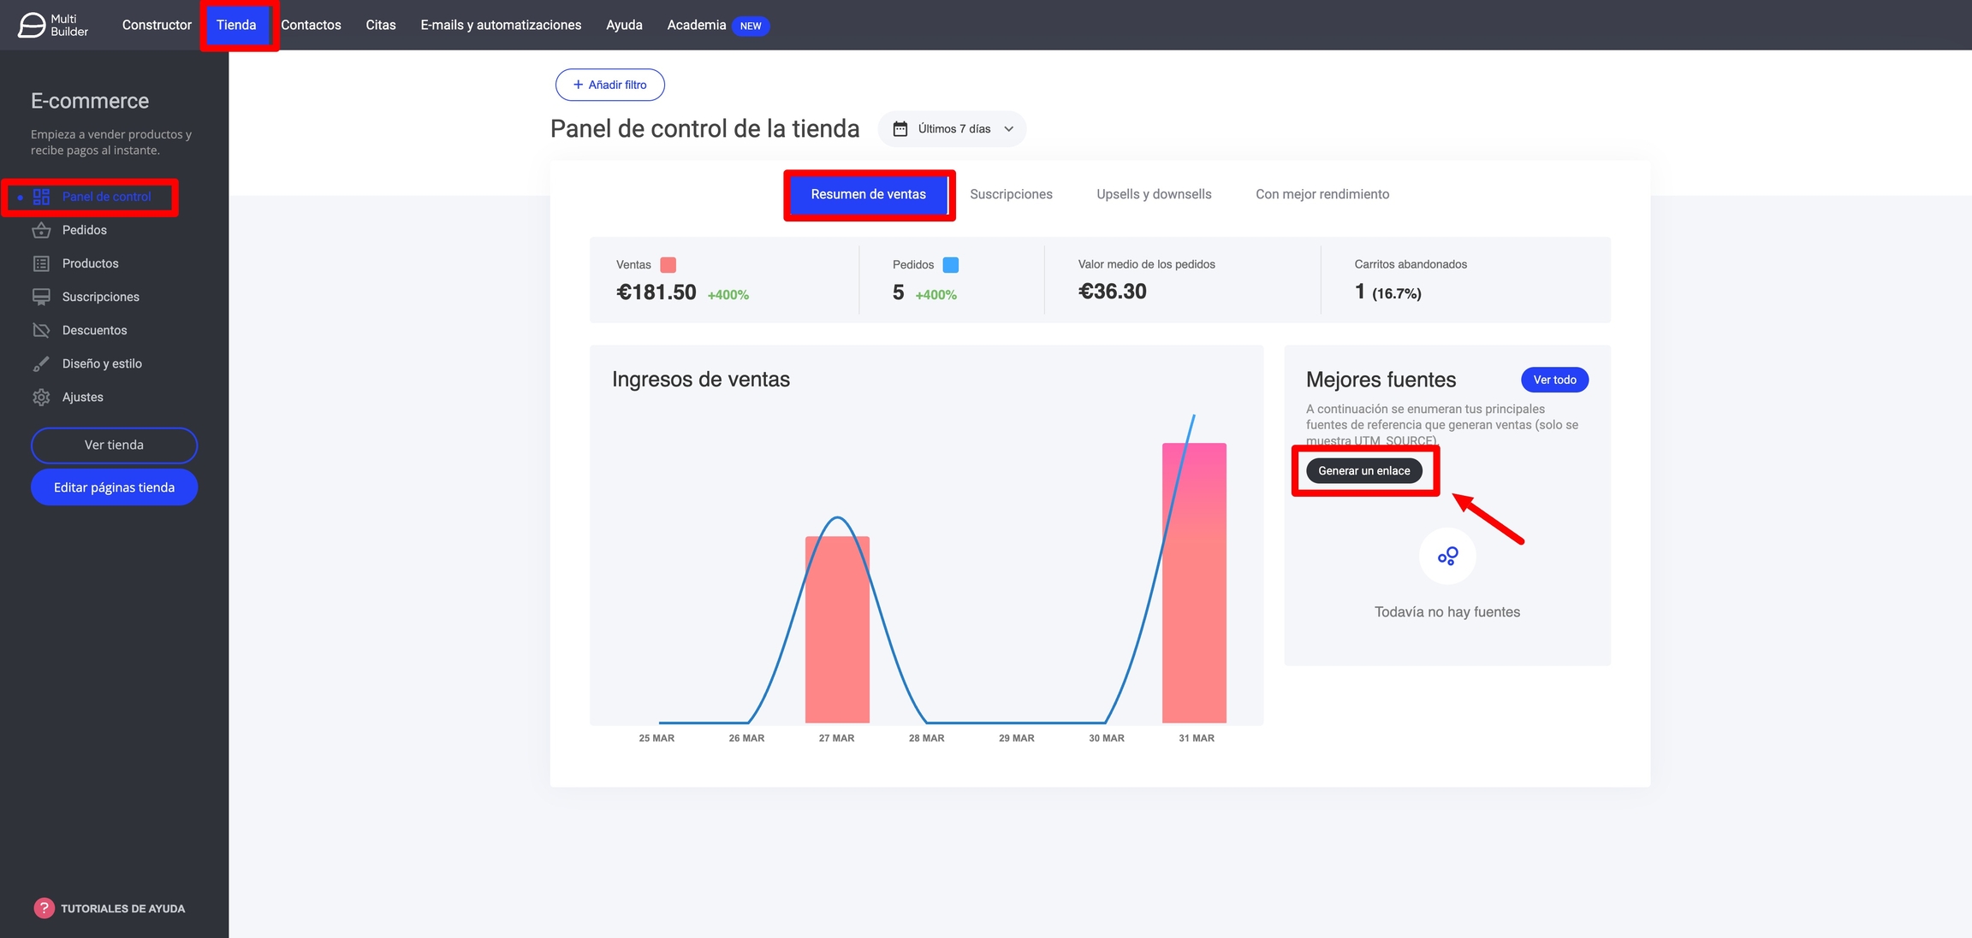Toggle the blue Pedidos series swatch
This screenshot has height=938, width=1972.
950,265
